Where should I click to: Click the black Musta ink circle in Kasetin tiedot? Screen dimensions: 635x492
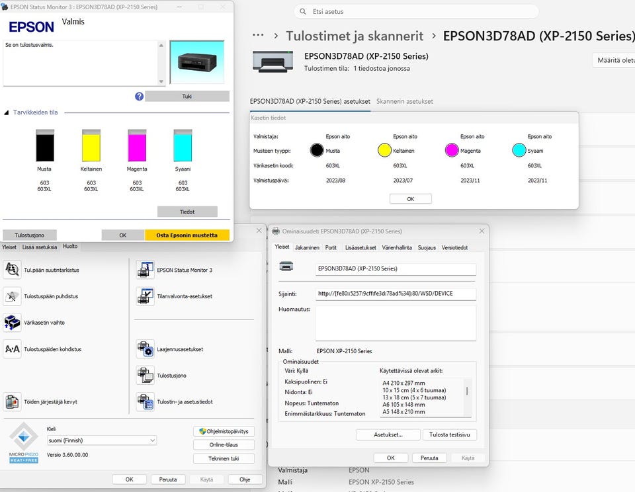(317, 150)
